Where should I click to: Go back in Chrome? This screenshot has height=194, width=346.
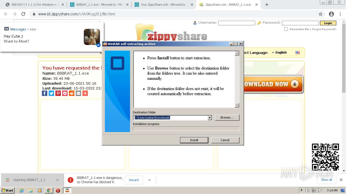(x=6, y=14)
